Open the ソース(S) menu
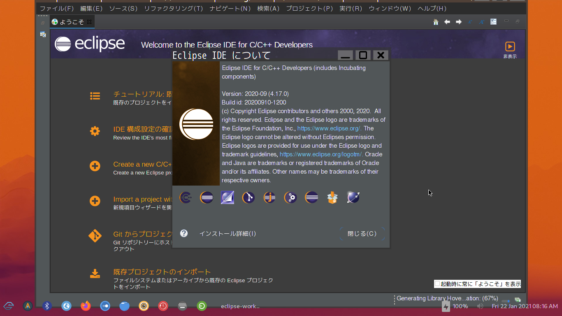Image resolution: width=562 pixels, height=316 pixels. [x=123, y=8]
